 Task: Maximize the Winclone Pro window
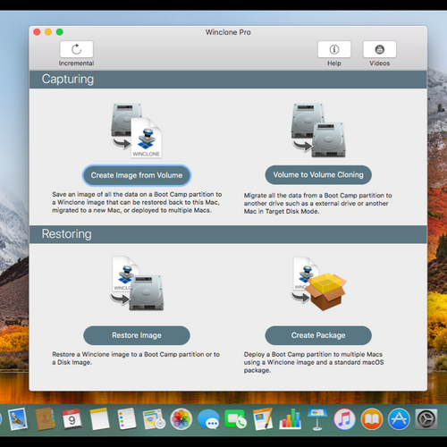click(x=60, y=32)
